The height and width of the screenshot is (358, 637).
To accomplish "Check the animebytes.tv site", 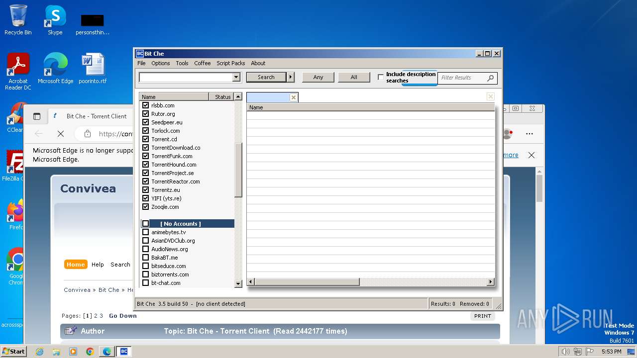I will click(146, 232).
